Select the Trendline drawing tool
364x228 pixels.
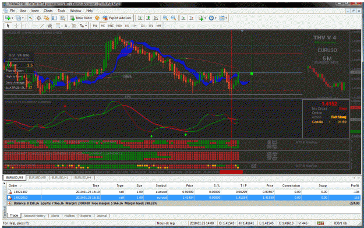pyautogui.click(x=42, y=26)
